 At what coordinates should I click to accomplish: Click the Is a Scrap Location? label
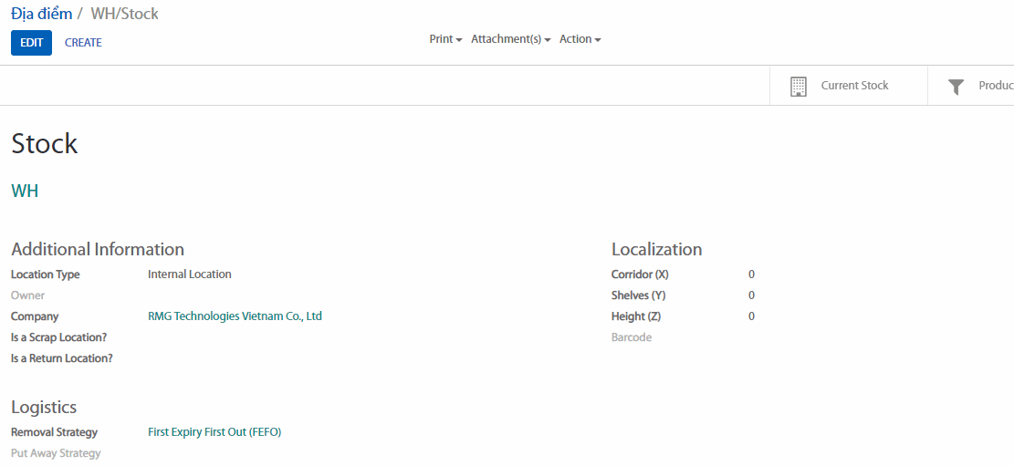coord(58,337)
